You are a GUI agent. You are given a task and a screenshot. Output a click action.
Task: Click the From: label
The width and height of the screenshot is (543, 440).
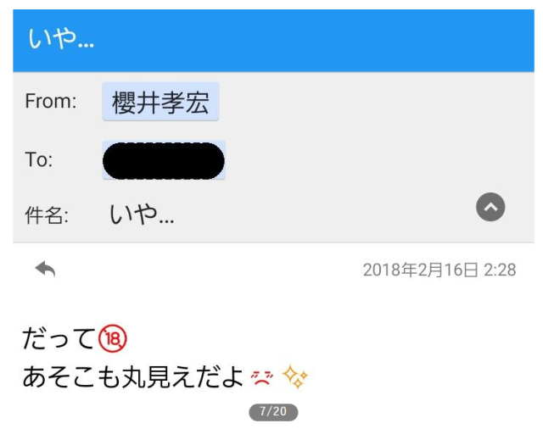tap(51, 102)
